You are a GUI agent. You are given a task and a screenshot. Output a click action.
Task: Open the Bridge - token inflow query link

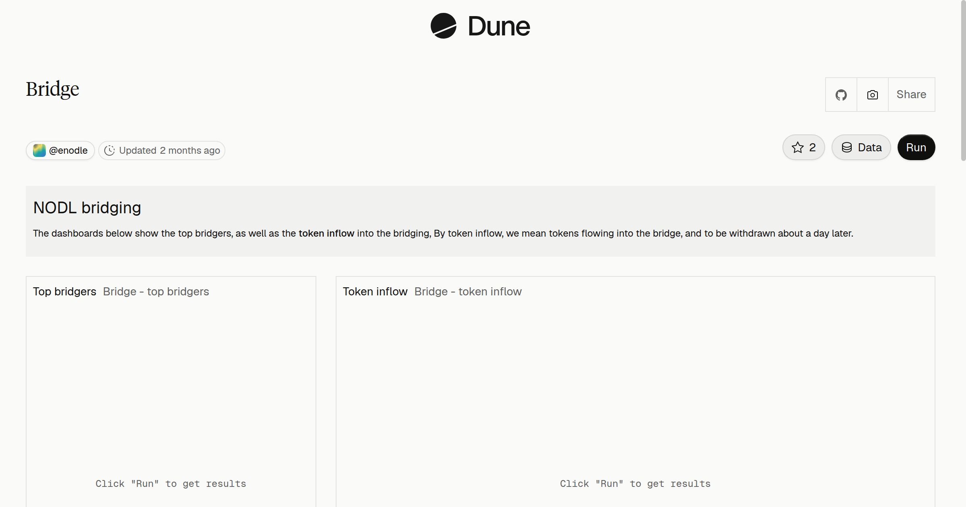tap(468, 291)
